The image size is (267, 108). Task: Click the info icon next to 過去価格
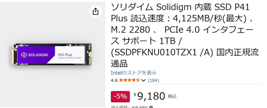pos(151,107)
